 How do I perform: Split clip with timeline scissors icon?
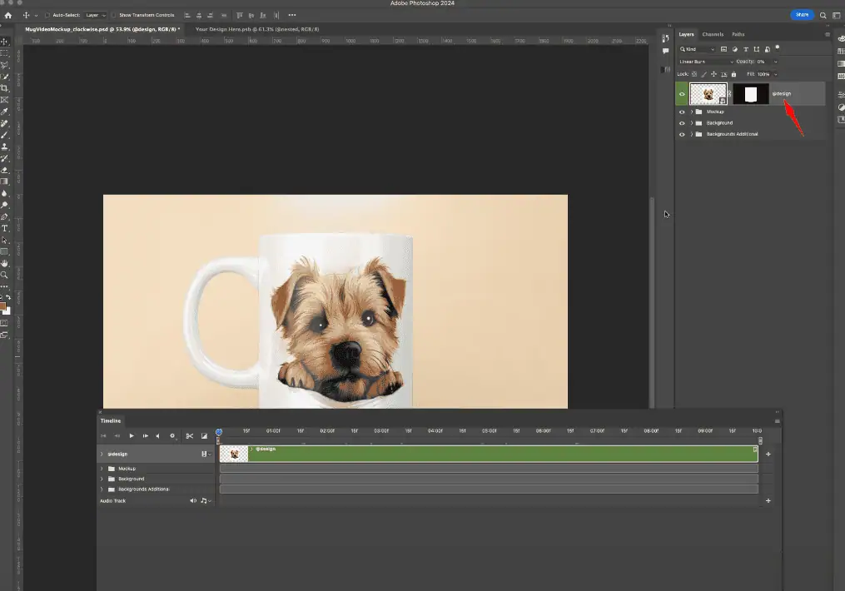190,435
